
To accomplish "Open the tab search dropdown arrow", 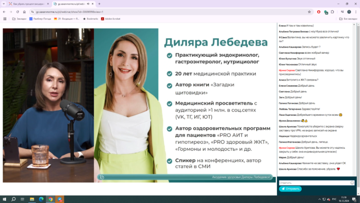I will coord(4,4).
